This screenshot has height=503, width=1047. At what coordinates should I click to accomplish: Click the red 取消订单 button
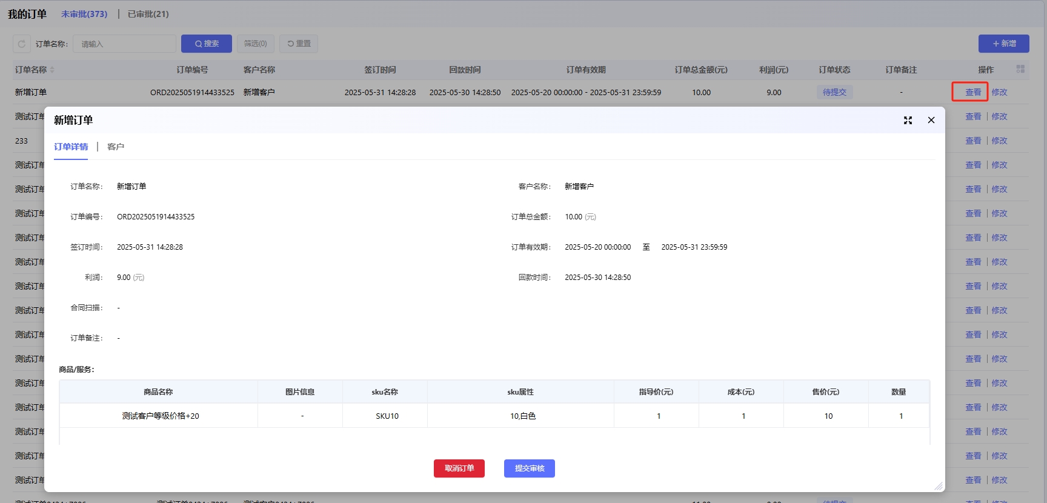459,468
